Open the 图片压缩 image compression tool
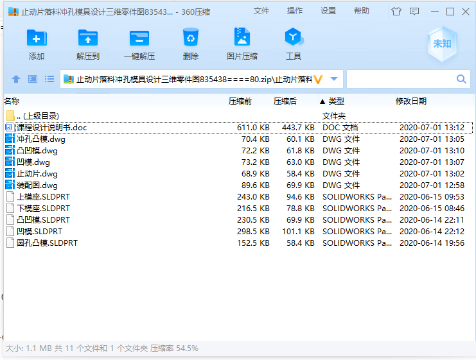 [x=242, y=37]
